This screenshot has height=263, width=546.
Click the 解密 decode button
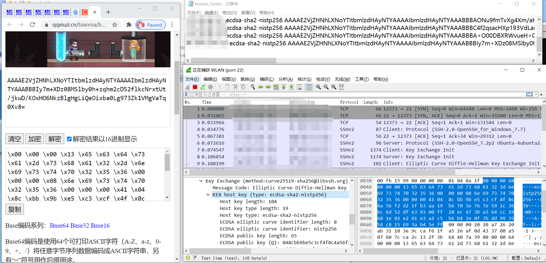55,139
